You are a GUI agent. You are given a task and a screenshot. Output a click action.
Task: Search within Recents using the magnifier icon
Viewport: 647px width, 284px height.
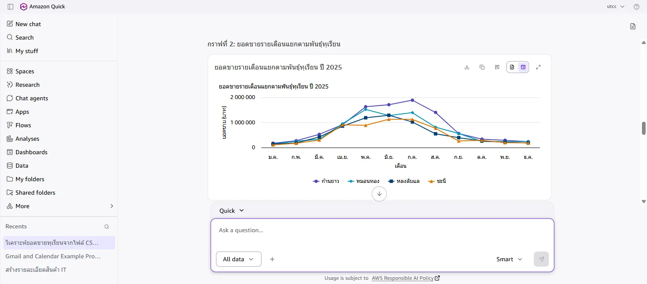click(x=107, y=227)
